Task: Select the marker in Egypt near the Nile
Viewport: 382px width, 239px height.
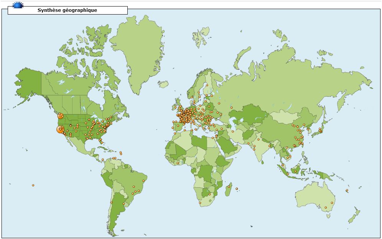Action: pyautogui.click(x=212, y=138)
